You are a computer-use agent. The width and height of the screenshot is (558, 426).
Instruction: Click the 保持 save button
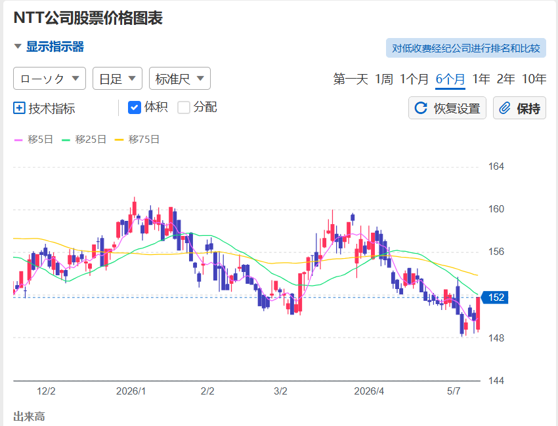519,108
